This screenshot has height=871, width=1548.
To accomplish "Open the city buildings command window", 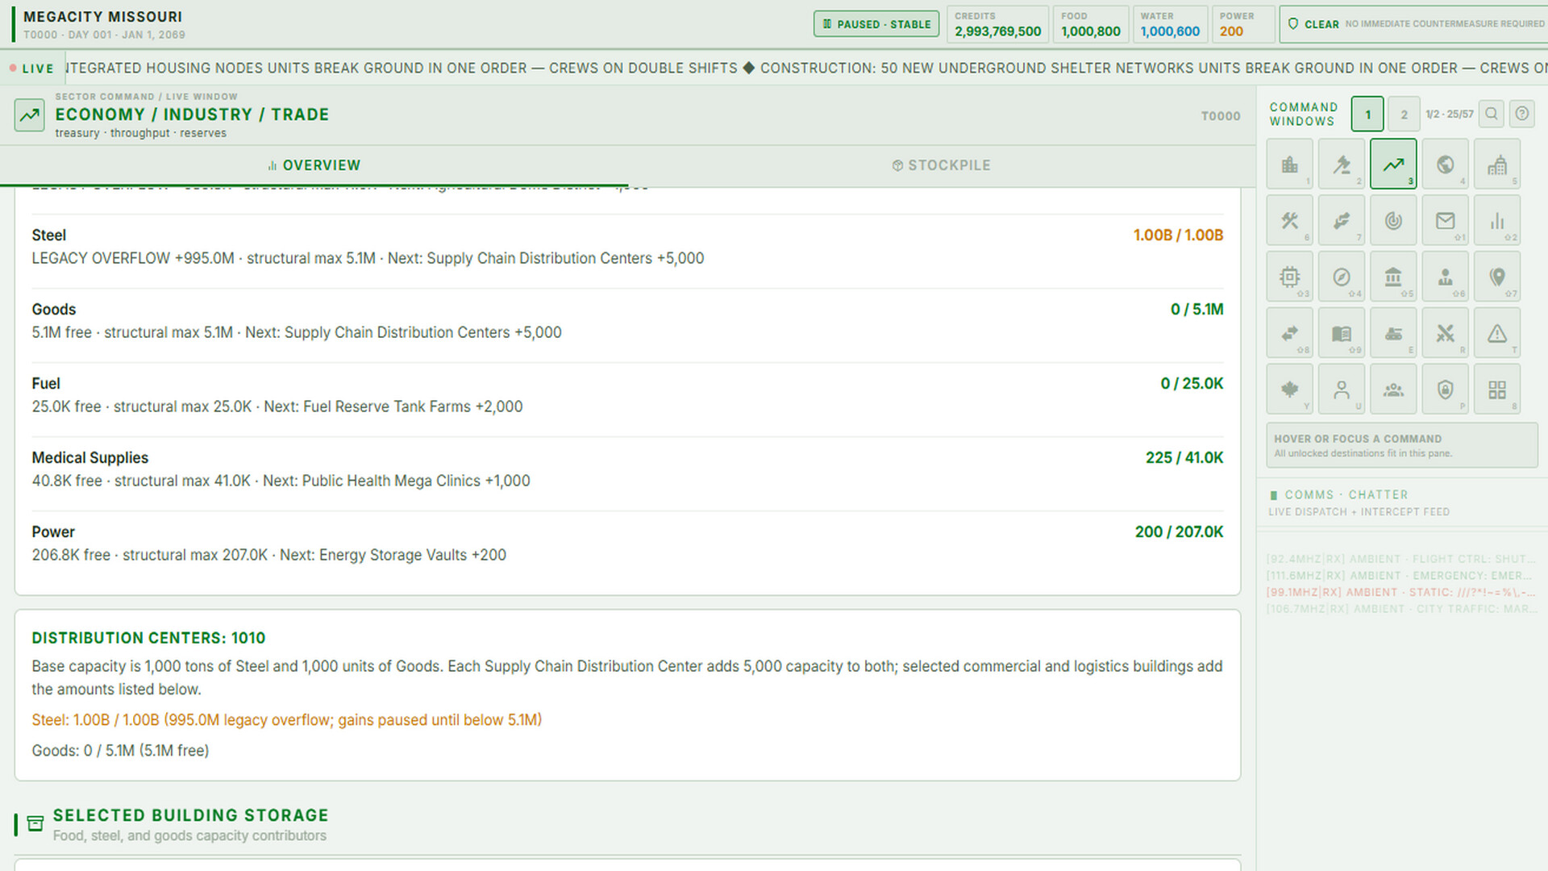I will pyautogui.click(x=1289, y=164).
